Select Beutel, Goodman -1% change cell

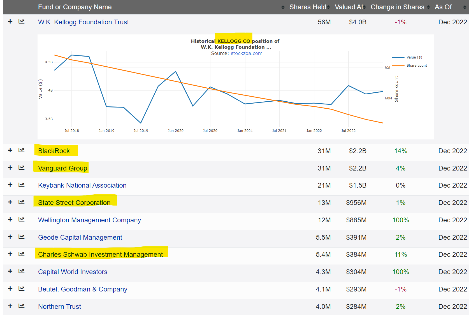[401, 289]
